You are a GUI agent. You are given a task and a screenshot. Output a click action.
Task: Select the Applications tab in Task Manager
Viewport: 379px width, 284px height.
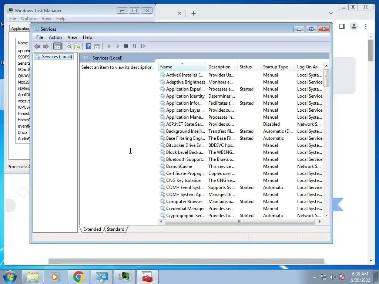coord(20,28)
